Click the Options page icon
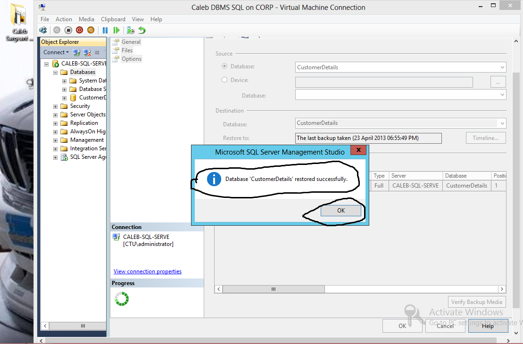 [116, 59]
